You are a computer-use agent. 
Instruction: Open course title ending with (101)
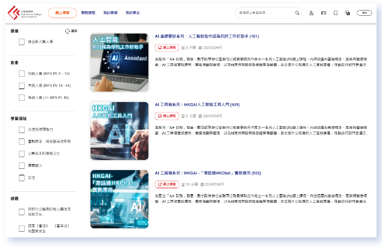coord(207,36)
